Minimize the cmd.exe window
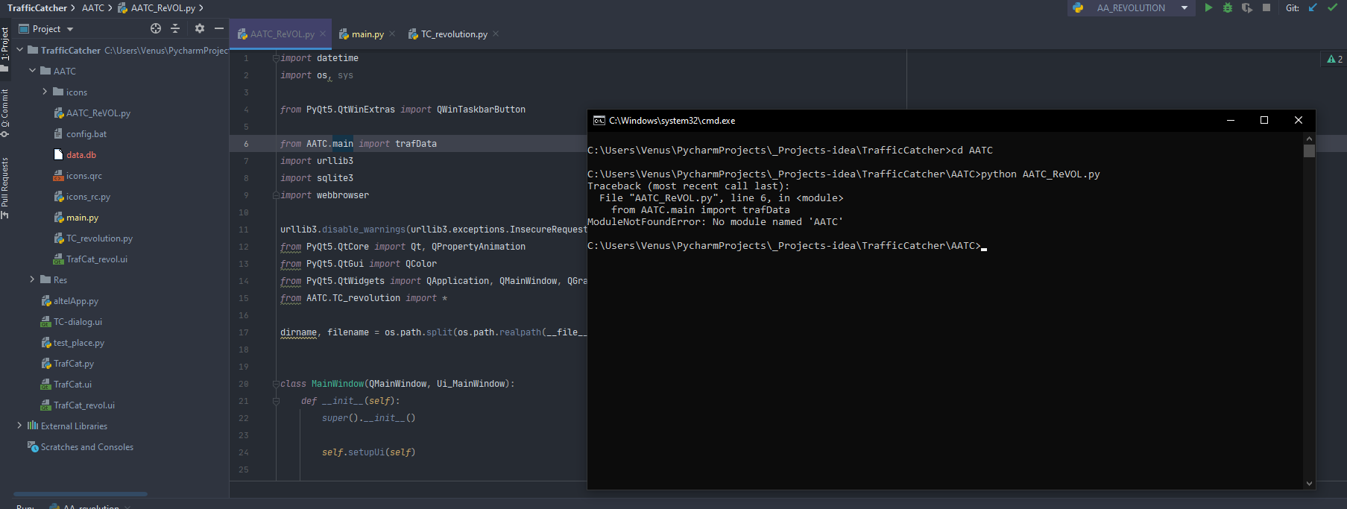 coord(1231,120)
